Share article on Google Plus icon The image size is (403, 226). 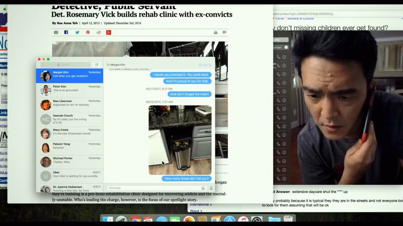pyautogui.click(x=109, y=32)
